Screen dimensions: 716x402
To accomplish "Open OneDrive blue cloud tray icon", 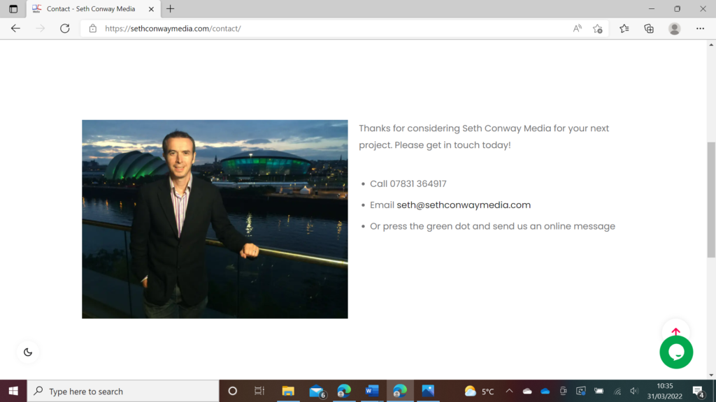I will [545, 391].
